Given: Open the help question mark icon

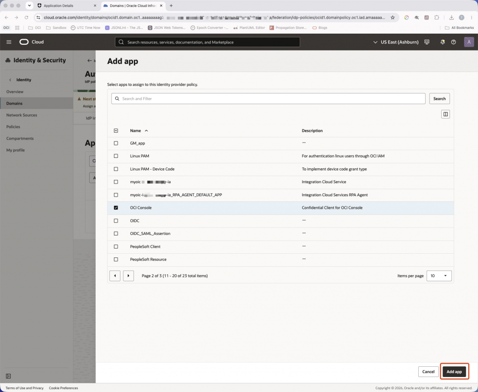Looking at the screenshot, I should click(454, 42).
